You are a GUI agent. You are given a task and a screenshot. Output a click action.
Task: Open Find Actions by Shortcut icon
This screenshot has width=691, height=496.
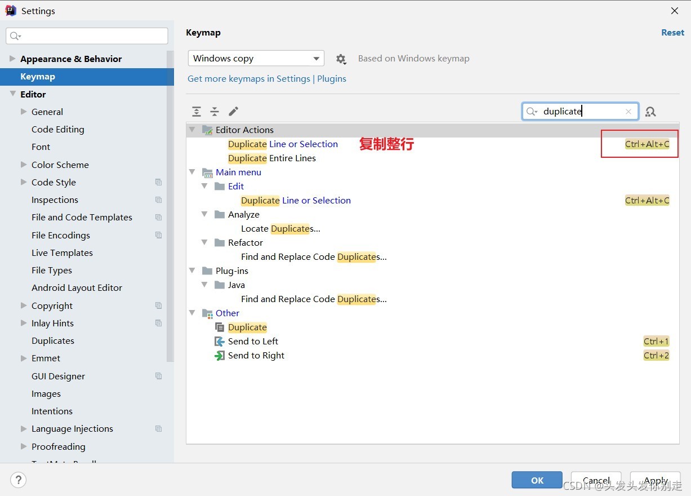point(650,112)
